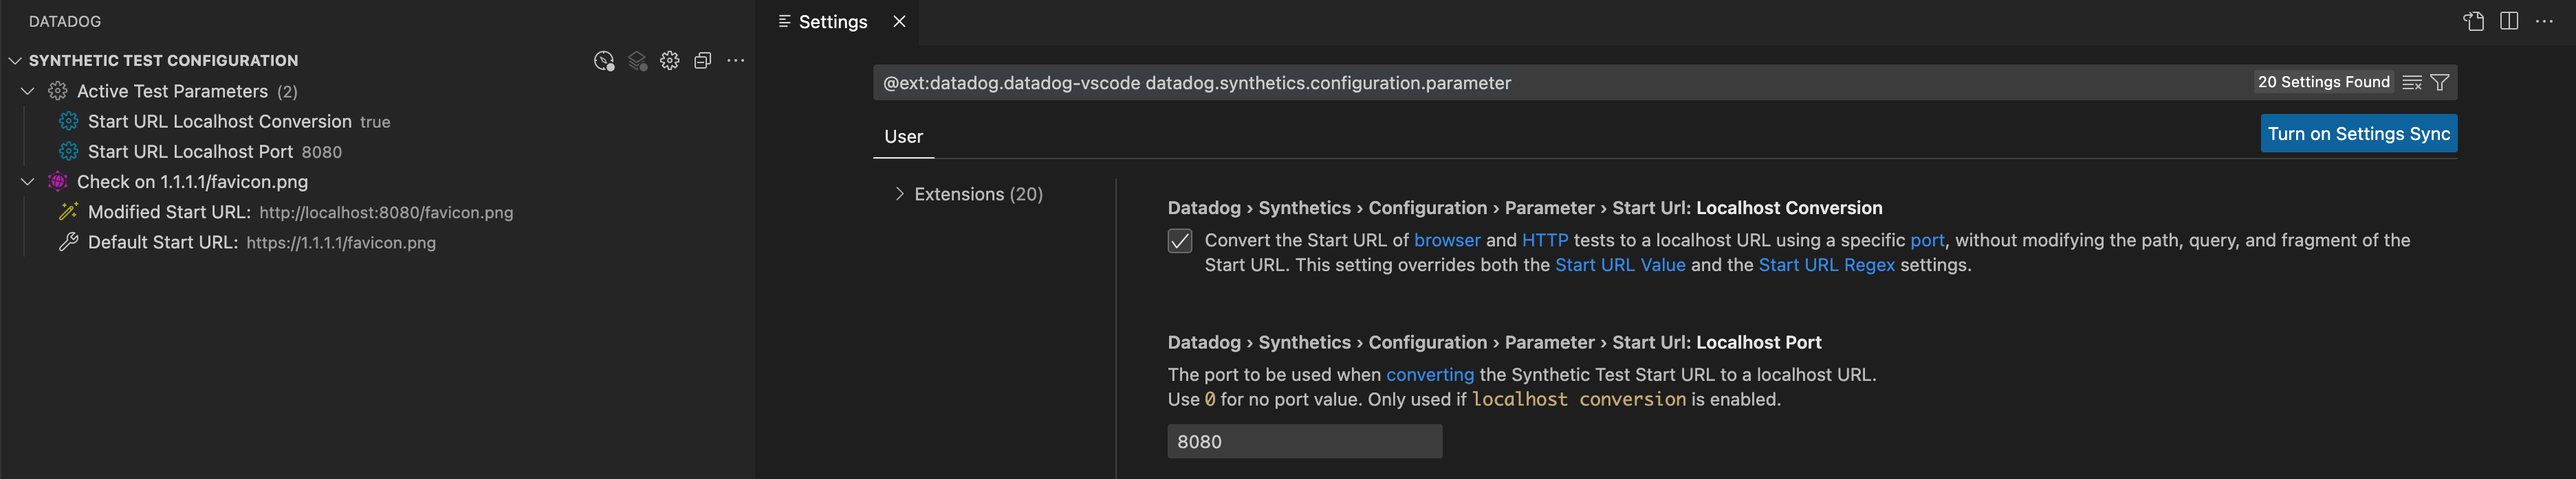Click Open Settings (JSON) icon
The width and height of the screenshot is (2576, 479).
pyautogui.click(x=2473, y=22)
